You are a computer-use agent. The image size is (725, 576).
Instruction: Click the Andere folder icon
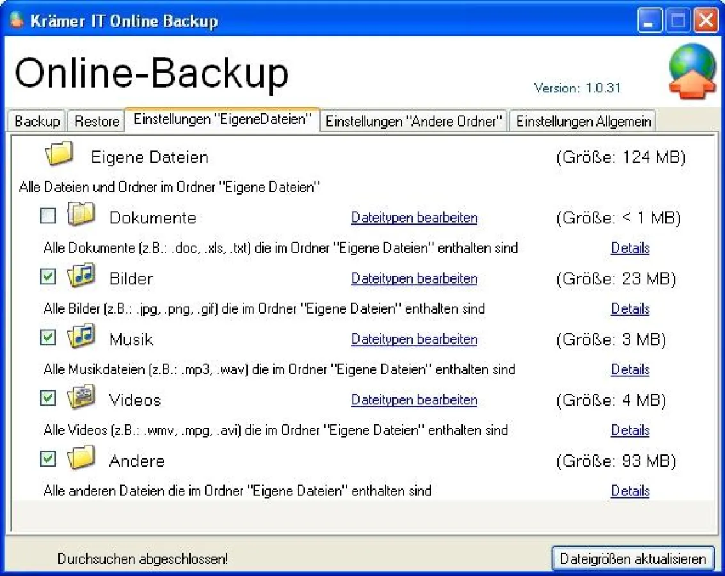pos(81,458)
